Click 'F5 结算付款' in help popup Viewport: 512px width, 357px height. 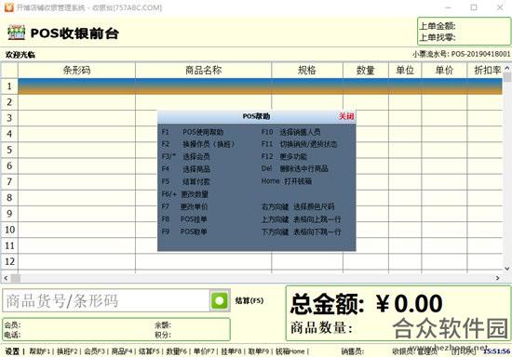[185, 181]
